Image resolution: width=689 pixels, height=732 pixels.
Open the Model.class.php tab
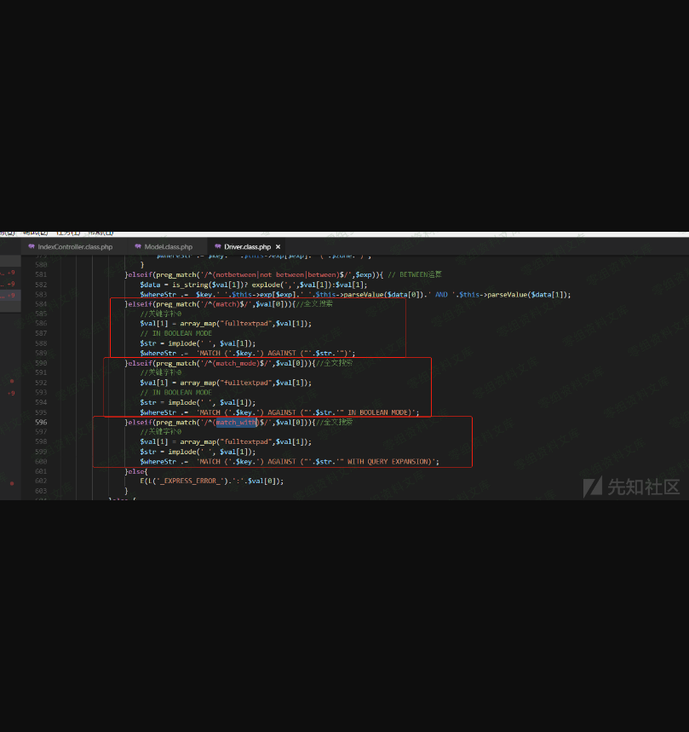pyautogui.click(x=169, y=246)
